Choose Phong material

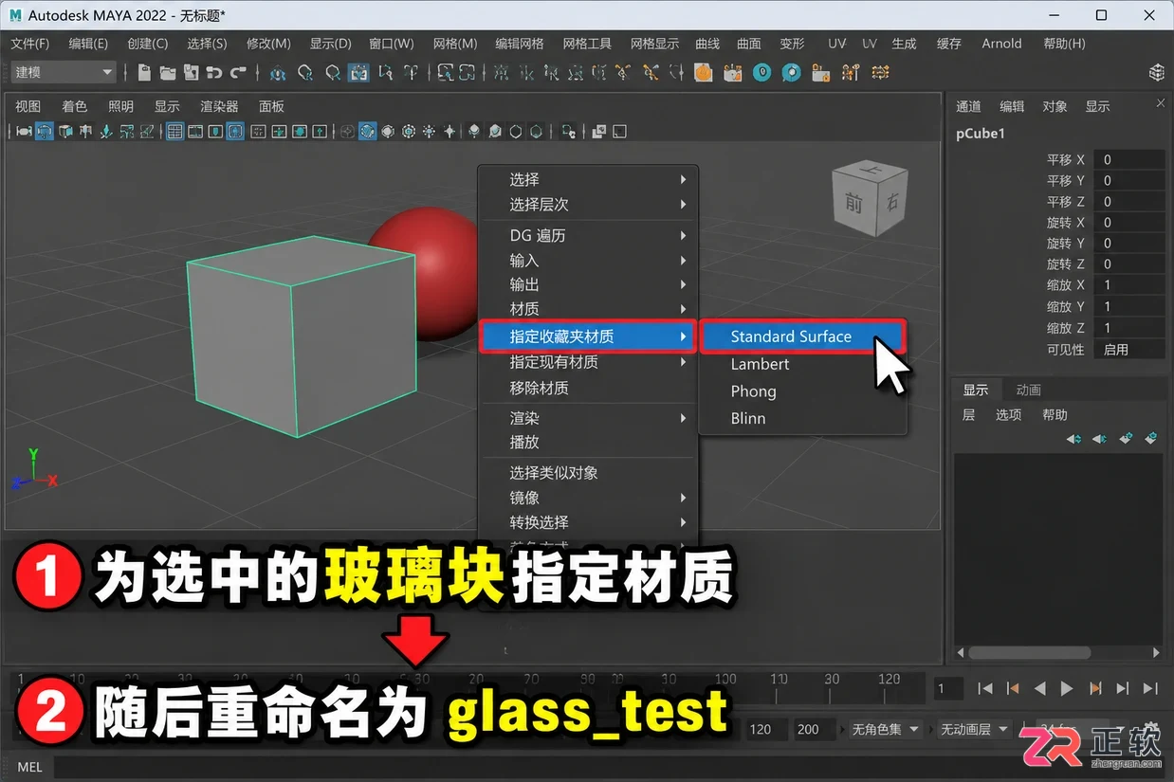click(x=803, y=391)
